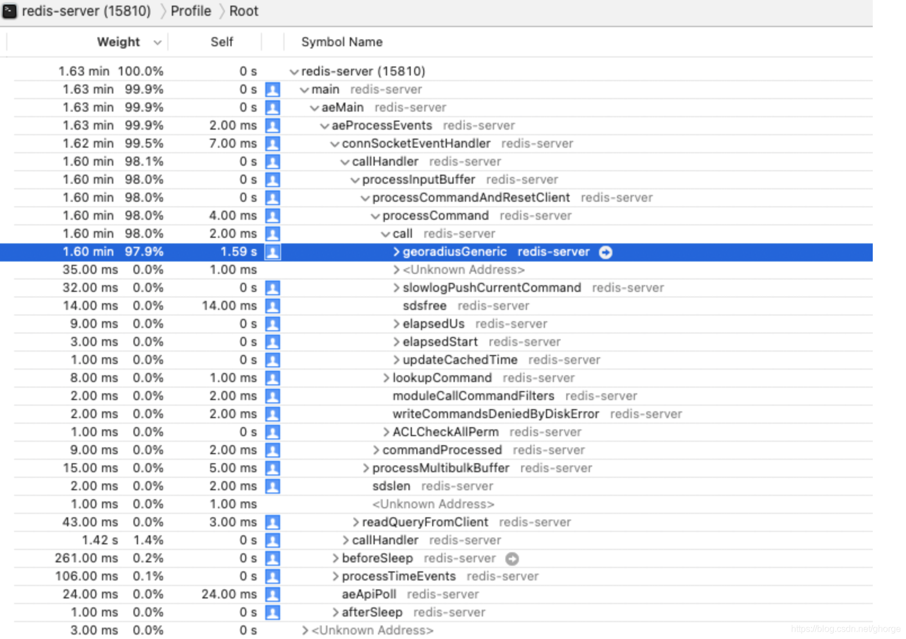Click the user icon on elapsedUs row

(273, 324)
